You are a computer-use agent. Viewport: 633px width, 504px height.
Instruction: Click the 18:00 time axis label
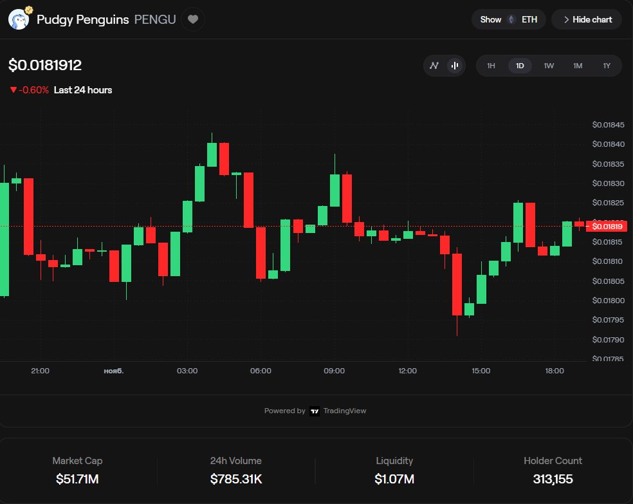[x=555, y=371]
